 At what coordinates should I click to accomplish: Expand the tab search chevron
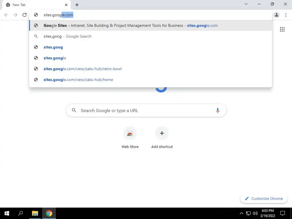(x=246, y=4)
